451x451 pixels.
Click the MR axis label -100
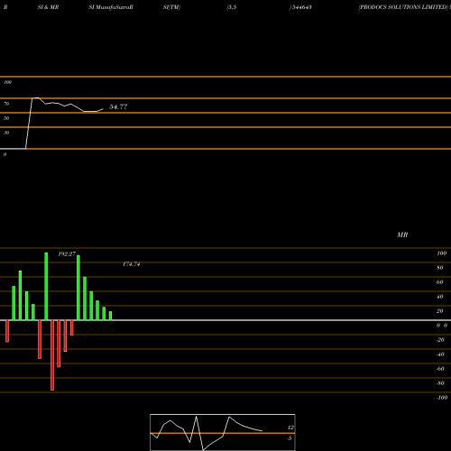[x=442, y=398]
